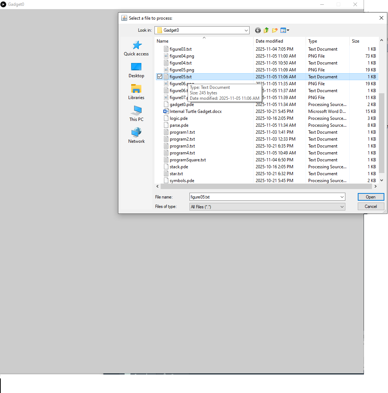Viewport: 388px width, 393px height.
Task: Create a new folder
Action: [275, 30]
